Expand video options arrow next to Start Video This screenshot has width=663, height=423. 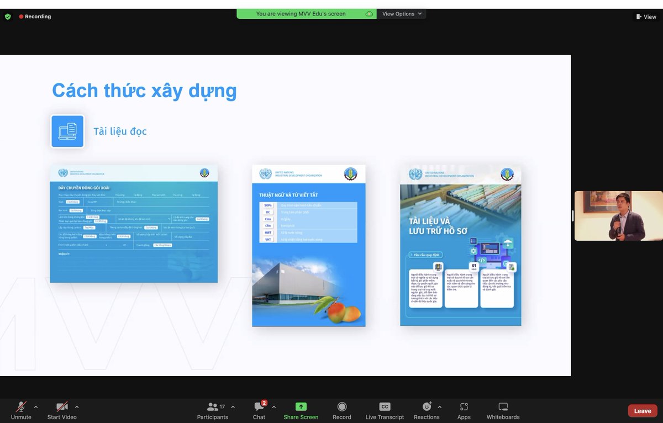click(77, 407)
